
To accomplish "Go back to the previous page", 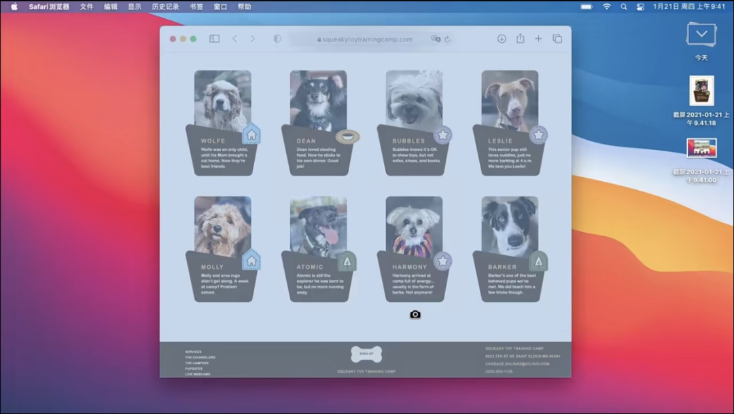I will click(235, 39).
